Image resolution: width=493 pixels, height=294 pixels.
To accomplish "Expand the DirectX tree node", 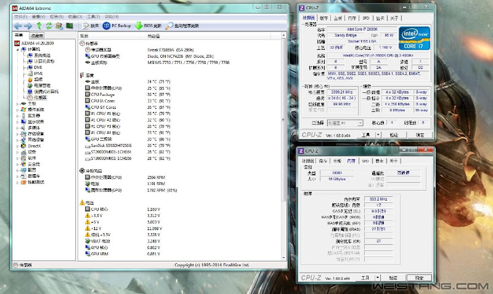I will [18, 146].
